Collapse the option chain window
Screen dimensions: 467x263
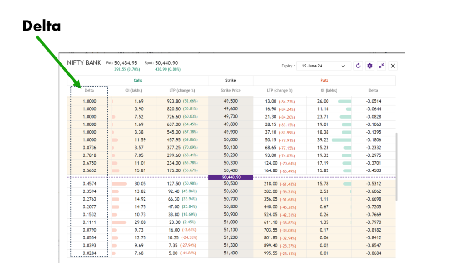pos(381,66)
